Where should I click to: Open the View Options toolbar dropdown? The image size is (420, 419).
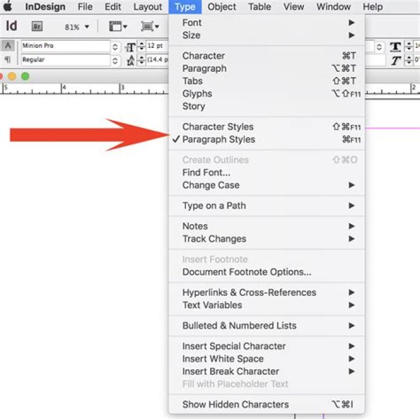pos(118,26)
